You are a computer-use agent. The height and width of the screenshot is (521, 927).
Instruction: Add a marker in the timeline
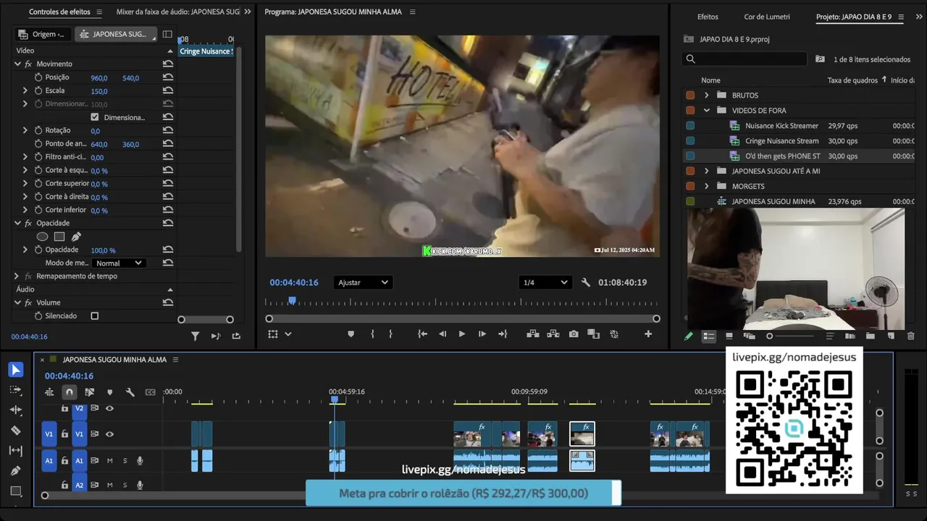tap(110, 392)
